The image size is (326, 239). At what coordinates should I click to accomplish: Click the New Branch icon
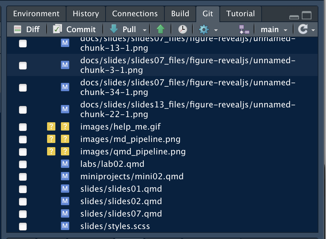click(x=244, y=29)
